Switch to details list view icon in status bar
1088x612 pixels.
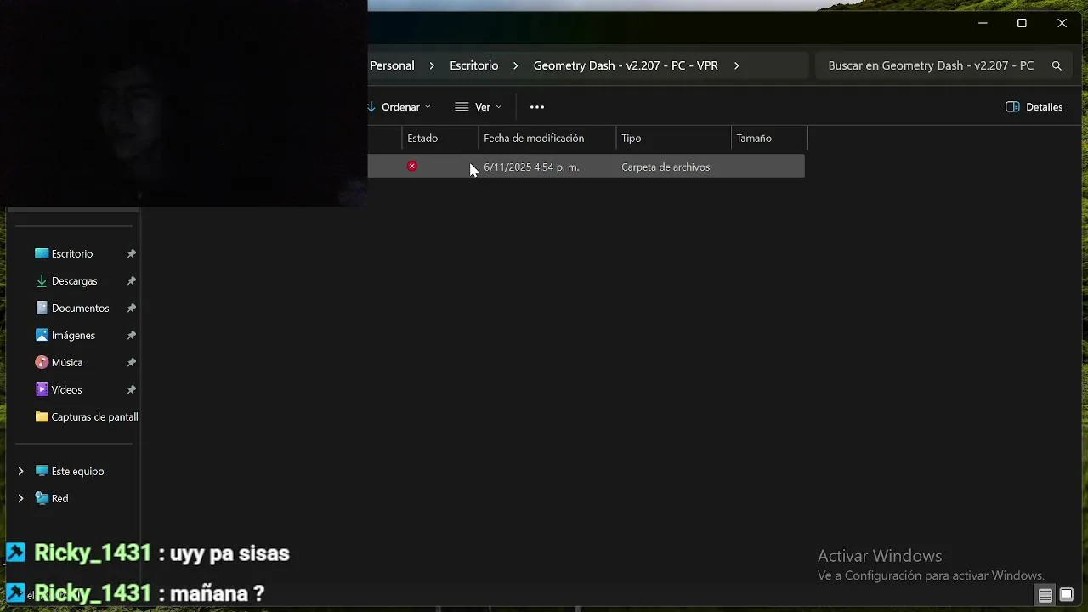coord(1045,595)
